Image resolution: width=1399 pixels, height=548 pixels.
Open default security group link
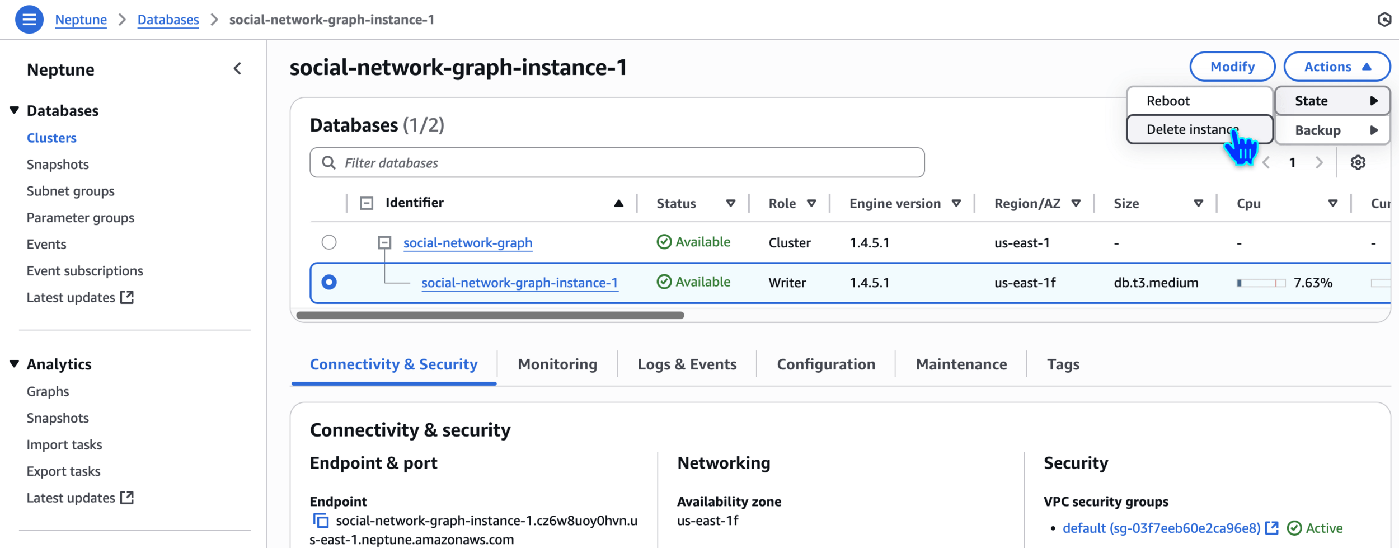(x=1161, y=528)
